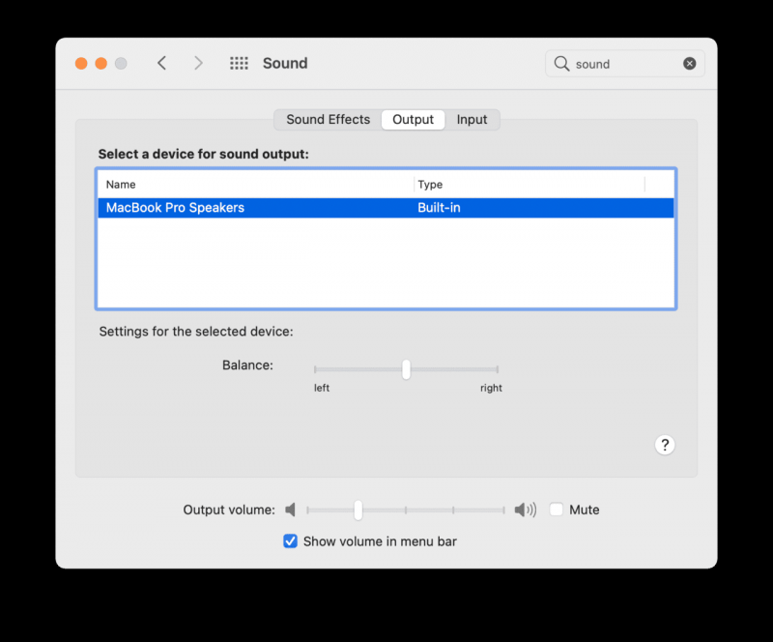Disable Show volume in menu bar
This screenshot has width=773, height=642.
290,541
